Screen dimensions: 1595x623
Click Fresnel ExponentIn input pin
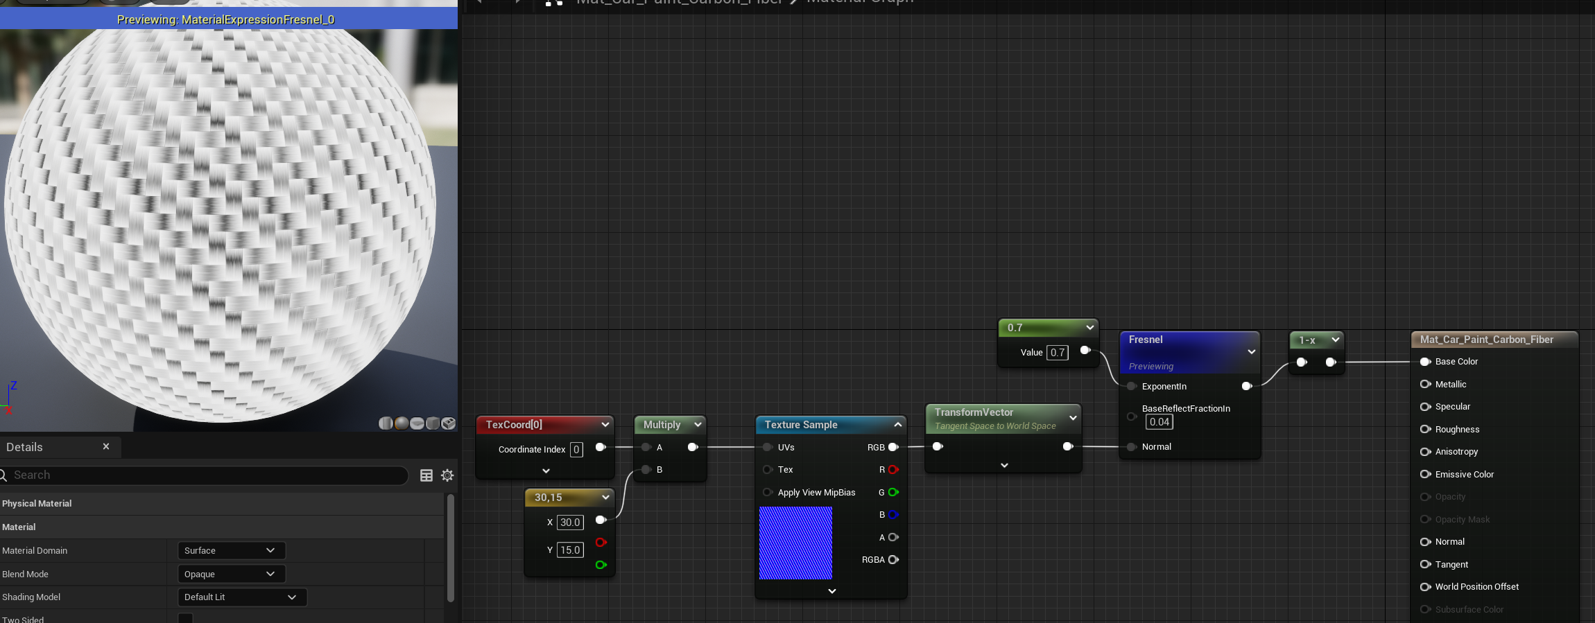(x=1132, y=387)
